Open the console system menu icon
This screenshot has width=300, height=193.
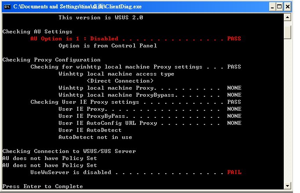click(7, 7)
